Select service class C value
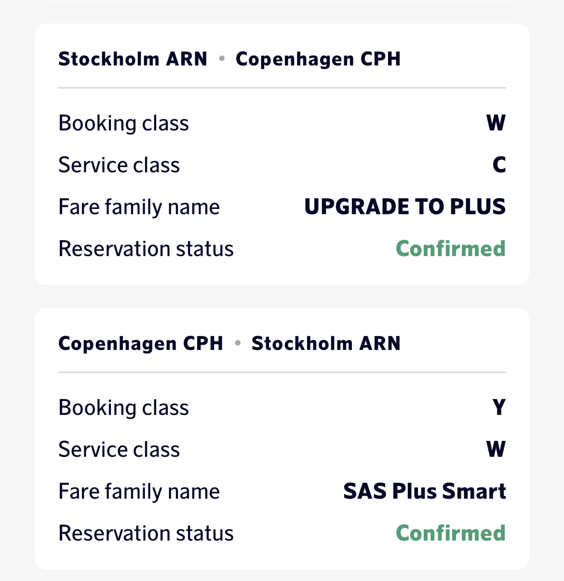 click(499, 165)
